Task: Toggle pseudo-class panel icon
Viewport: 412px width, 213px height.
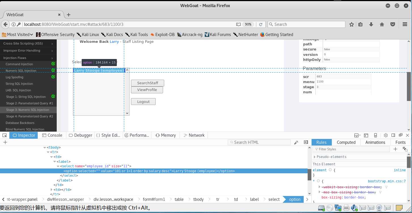Action: (405, 149)
